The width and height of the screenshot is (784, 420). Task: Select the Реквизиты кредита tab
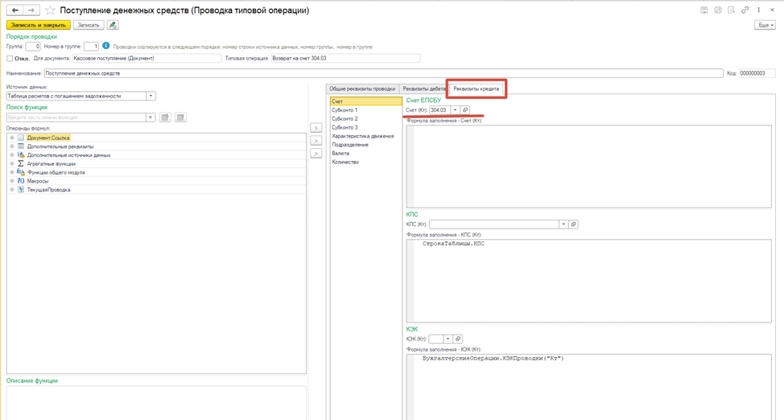[x=476, y=89]
